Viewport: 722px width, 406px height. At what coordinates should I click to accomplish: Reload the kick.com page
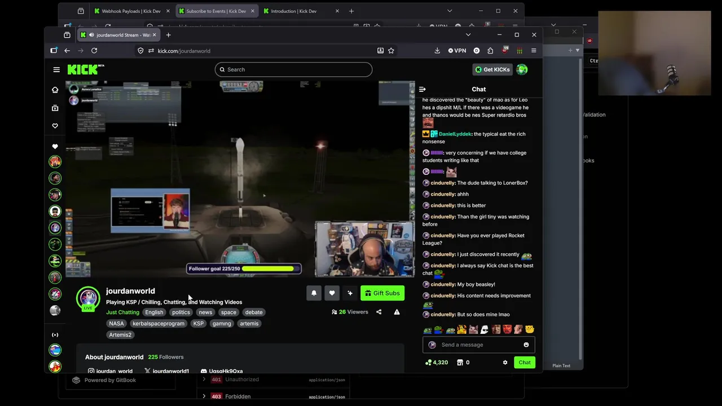pyautogui.click(x=94, y=51)
